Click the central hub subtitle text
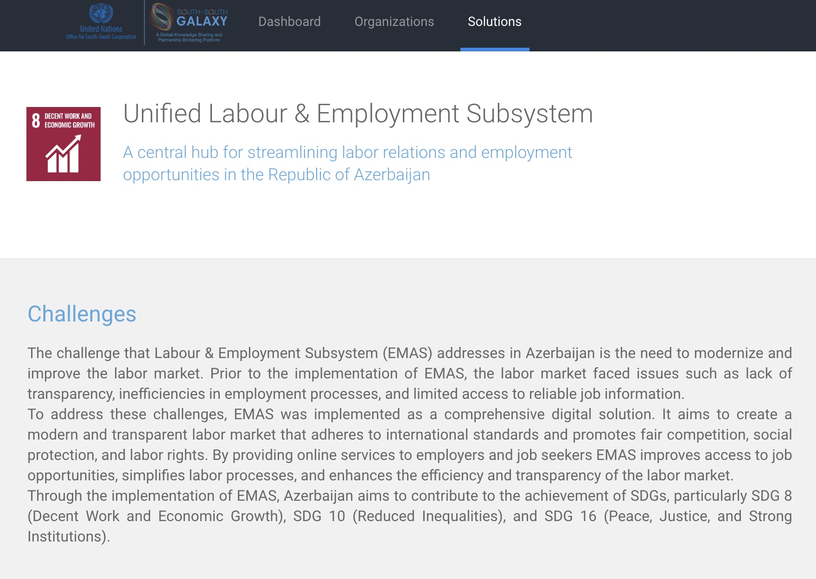The image size is (816, 579). point(347,164)
